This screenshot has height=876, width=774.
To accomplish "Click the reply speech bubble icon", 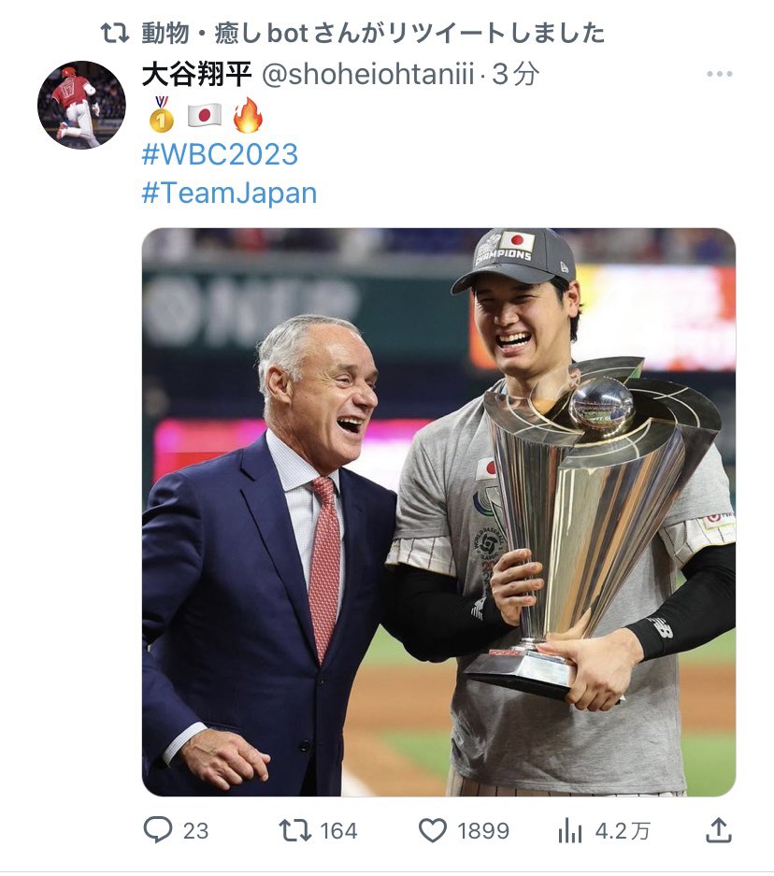I will 157,829.
